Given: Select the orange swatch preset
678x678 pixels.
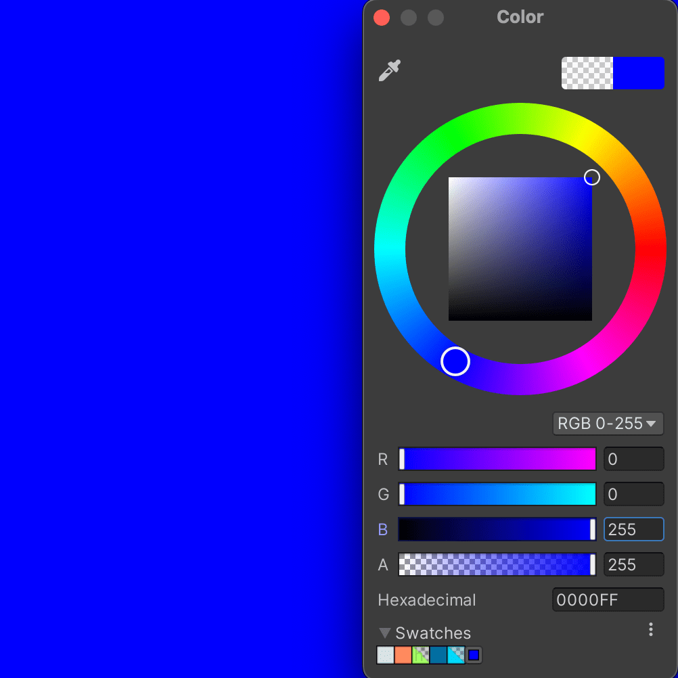Looking at the screenshot, I should tap(403, 655).
